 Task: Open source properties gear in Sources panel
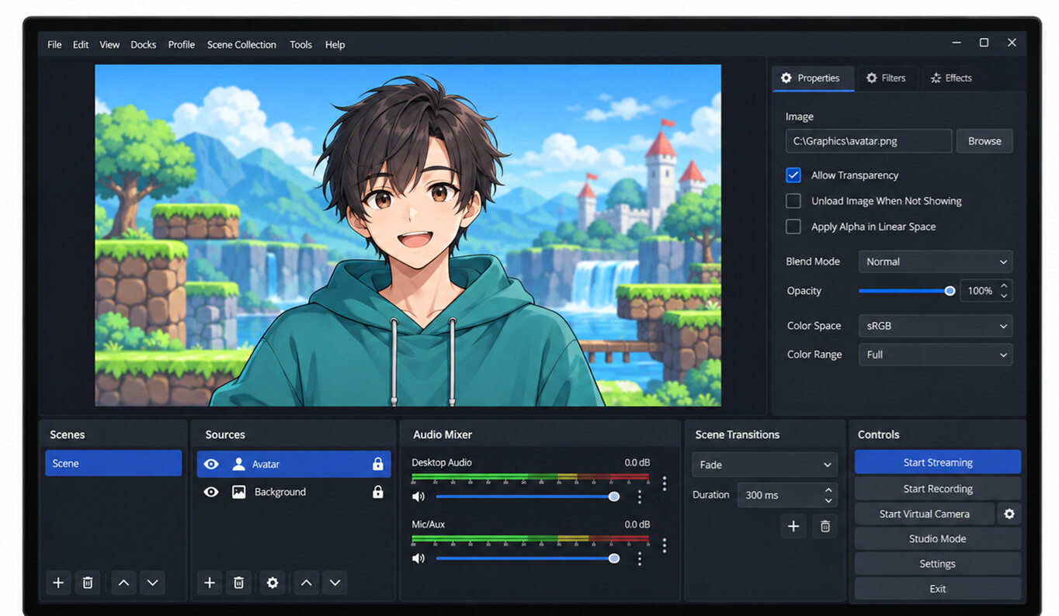point(273,583)
